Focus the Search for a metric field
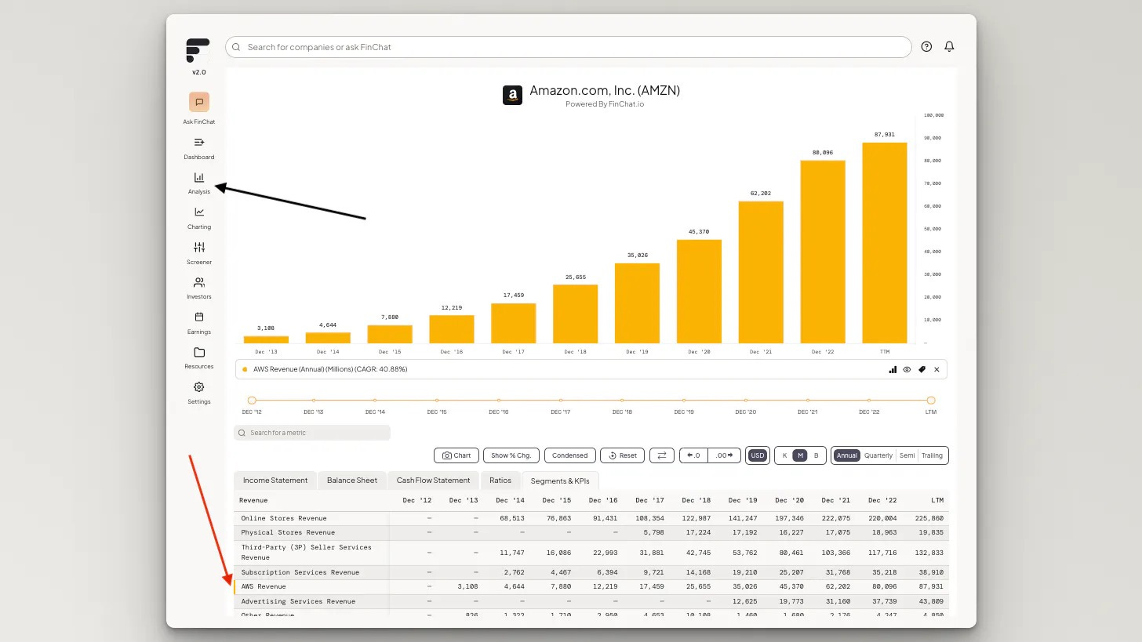The height and width of the screenshot is (642, 1142). pos(312,433)
